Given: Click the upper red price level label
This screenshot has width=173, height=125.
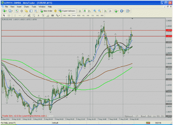Looking at the screenshot, I should pyautogui.click(x=169, y=30).
